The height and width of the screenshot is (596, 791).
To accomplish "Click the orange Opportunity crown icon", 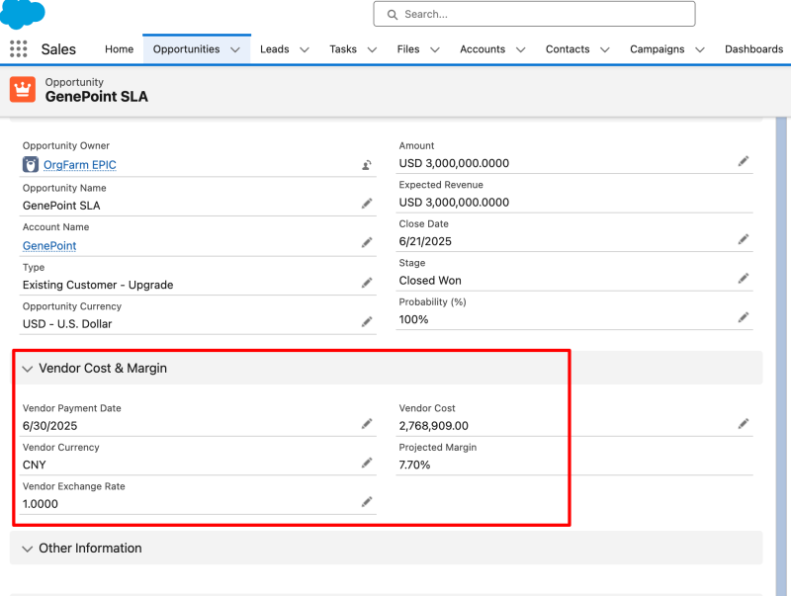I will pyautogui.click(x=23, y=89).
